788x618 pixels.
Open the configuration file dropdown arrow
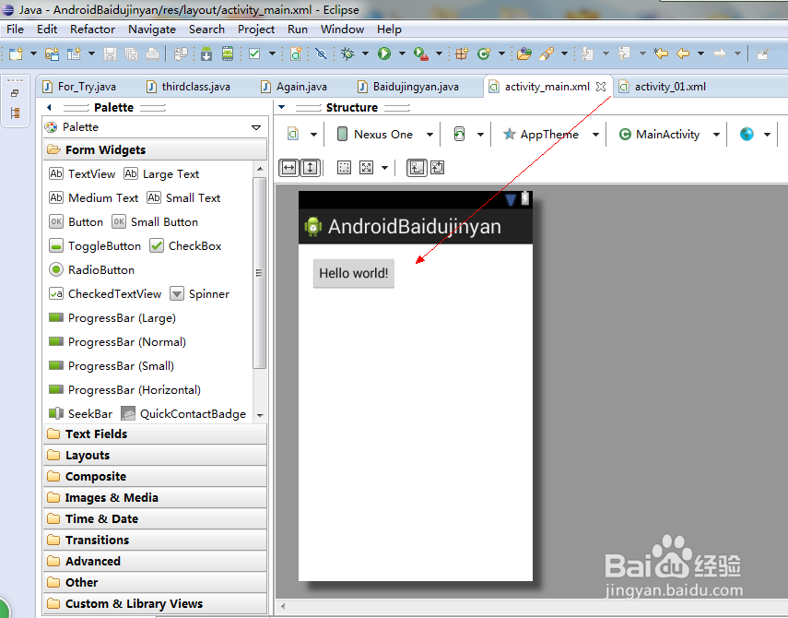coord(313,135)
